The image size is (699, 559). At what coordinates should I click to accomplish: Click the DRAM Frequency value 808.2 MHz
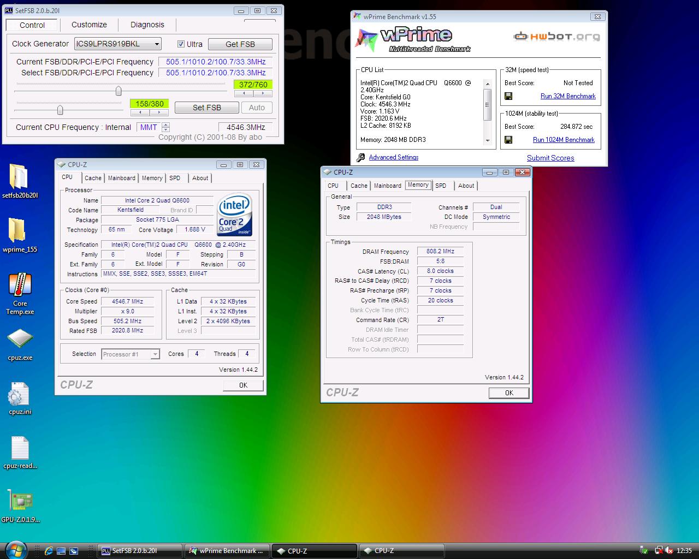pos(440,252)
